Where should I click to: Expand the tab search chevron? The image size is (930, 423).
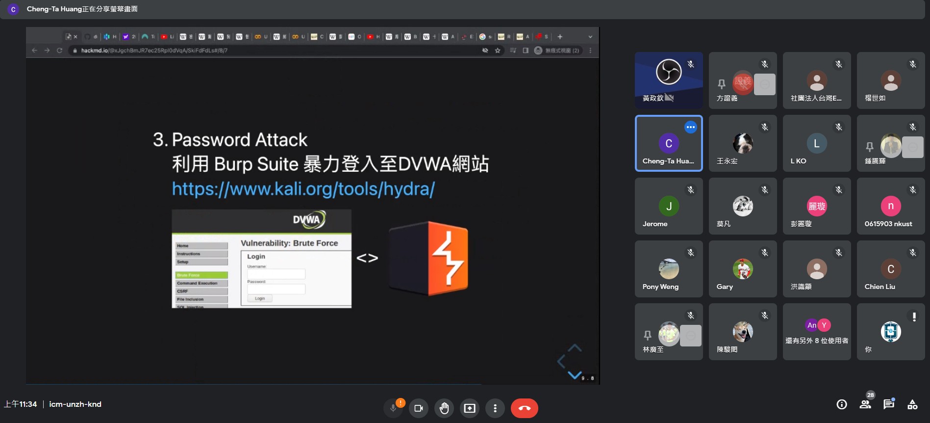click(590, 37)
